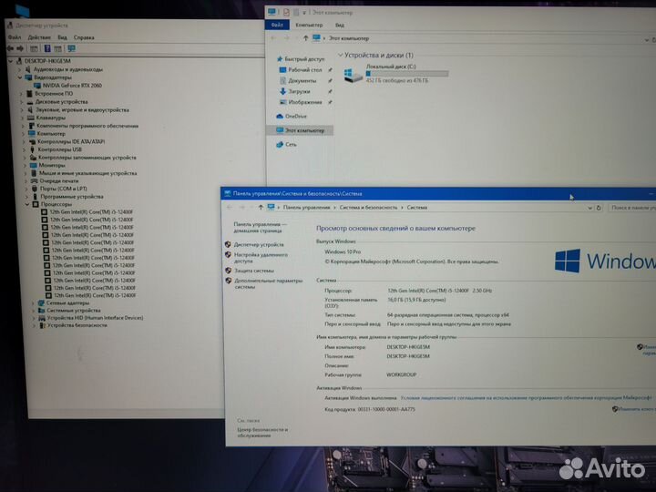Select NVIDIA GeForce RTX 2060 device
Viewport: 656px width, 492px height.
click(x=72, y=86)
